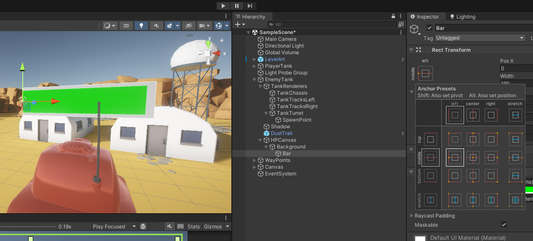Click the bug debug icon in Game view
The image size is (533, 241).
(x=143, y=226)
